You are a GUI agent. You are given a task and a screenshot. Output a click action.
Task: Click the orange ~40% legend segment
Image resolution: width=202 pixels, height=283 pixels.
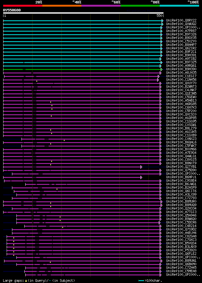click(62, 6)
